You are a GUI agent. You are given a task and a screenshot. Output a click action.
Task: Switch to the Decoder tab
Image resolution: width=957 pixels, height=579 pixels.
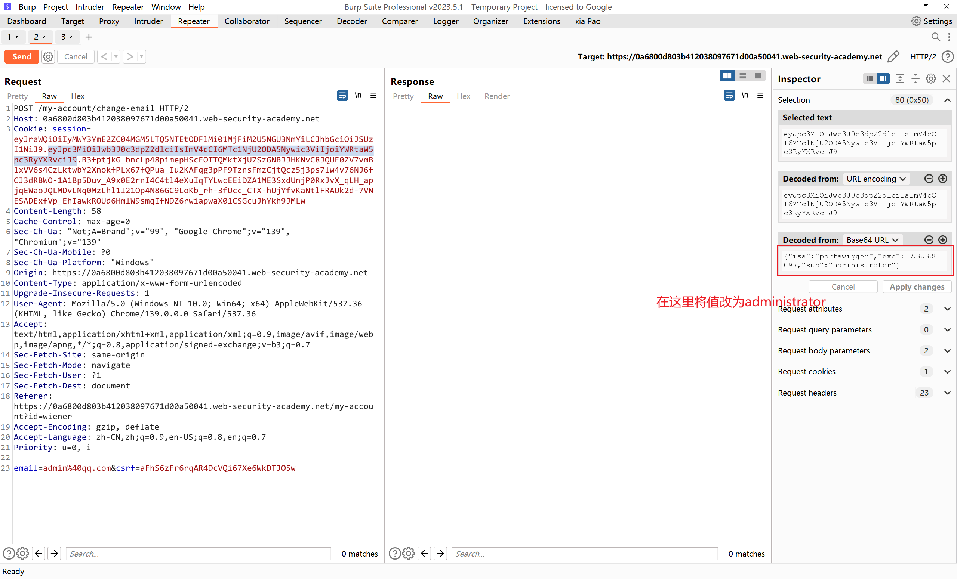point(351,21)
